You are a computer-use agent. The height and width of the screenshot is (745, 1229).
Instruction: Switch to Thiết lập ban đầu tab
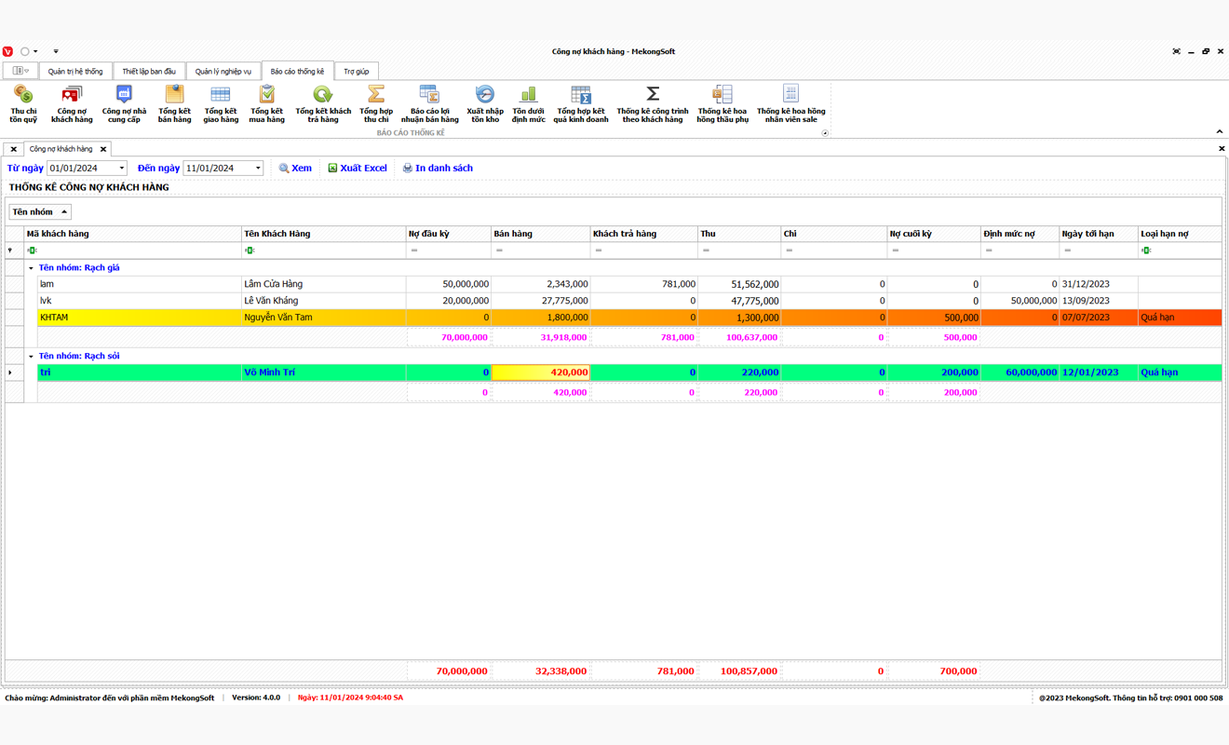[149, 72]
